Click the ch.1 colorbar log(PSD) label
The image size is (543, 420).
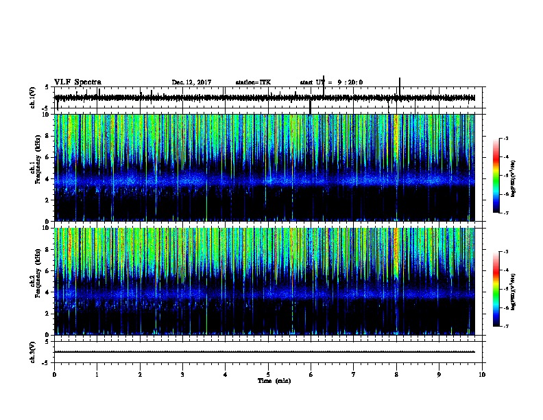(x=513, y=179)
